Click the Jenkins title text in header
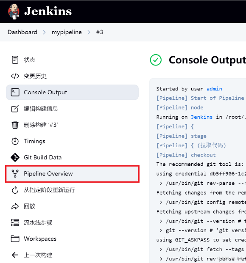The height and width of the screenshot is (263, 246). 48,11
